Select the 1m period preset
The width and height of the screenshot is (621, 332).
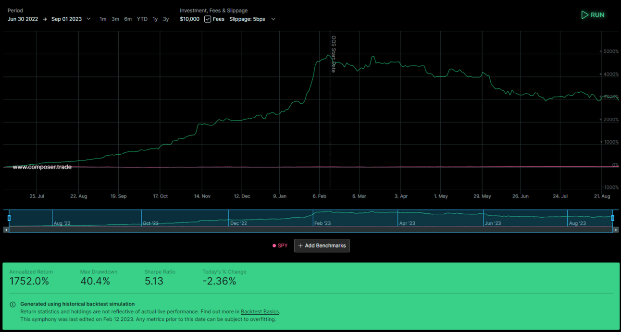103,19
